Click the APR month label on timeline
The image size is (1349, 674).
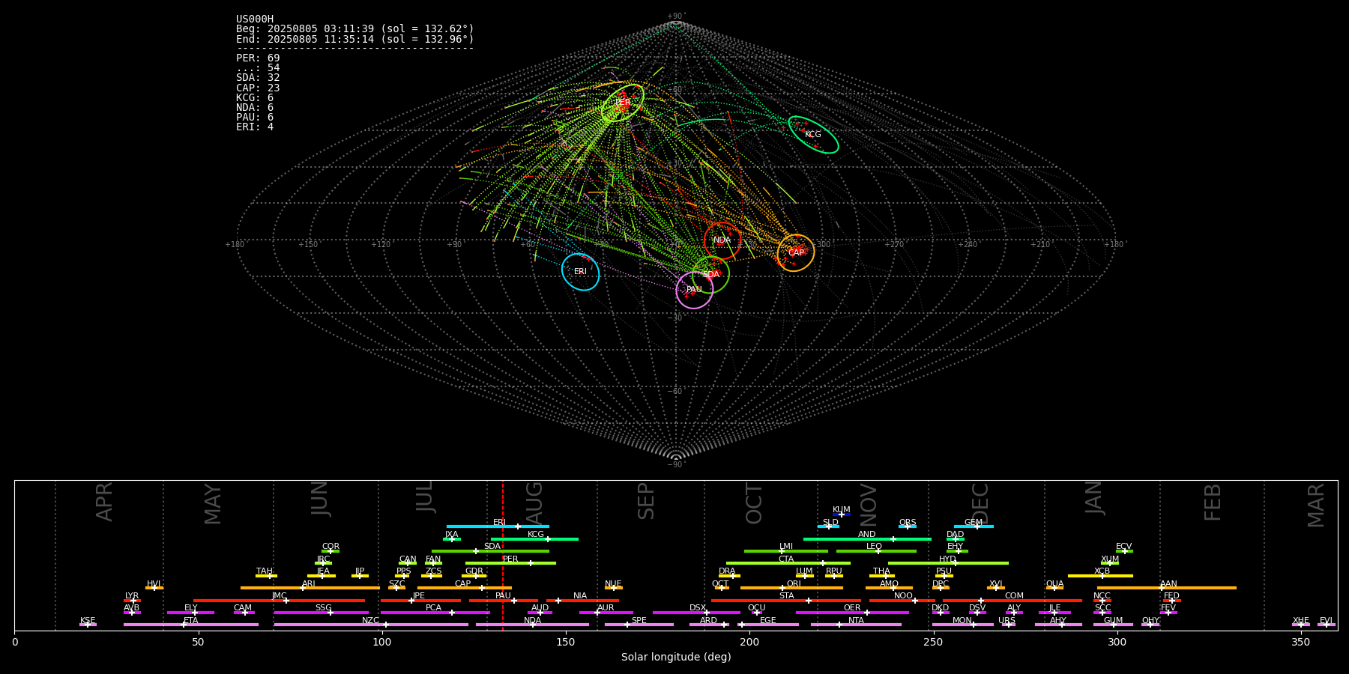pyautogui.click(x=104, y=502)
